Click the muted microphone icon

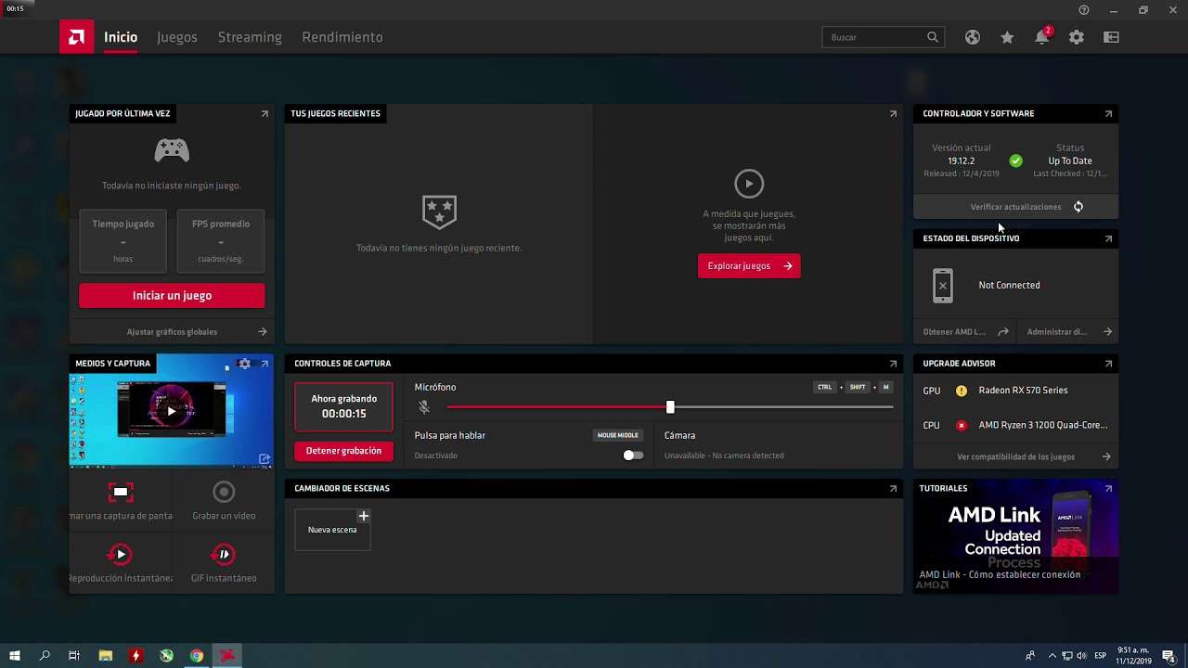[x=424, y=406]
